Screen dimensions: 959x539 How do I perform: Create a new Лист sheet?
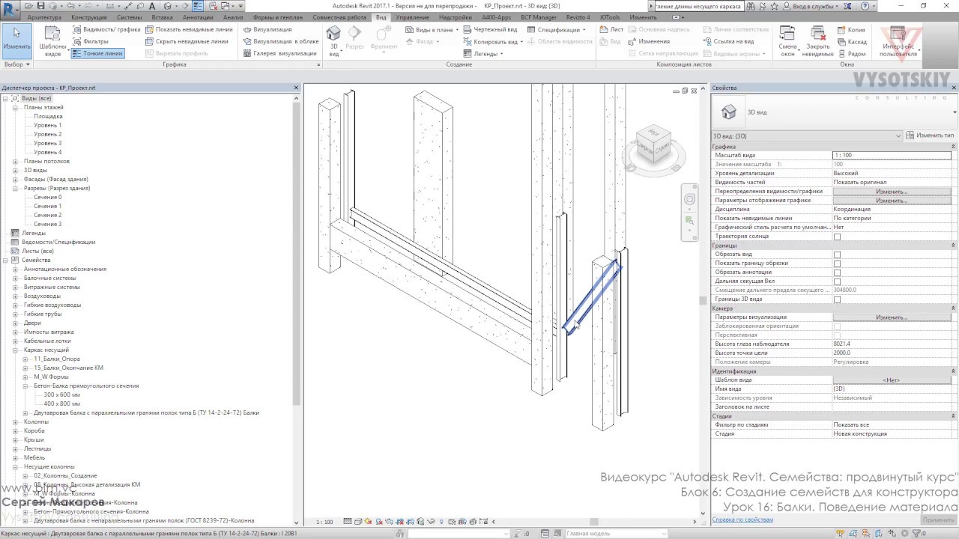point(611,30)
